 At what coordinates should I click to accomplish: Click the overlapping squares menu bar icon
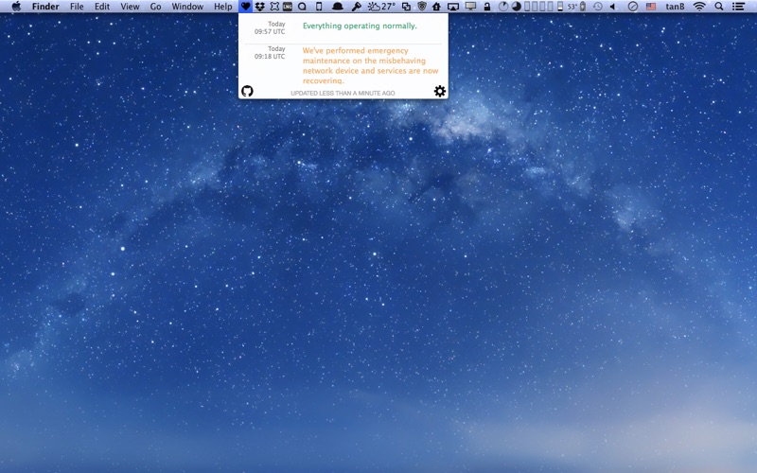pyautogui.click(x=407, y=7)
